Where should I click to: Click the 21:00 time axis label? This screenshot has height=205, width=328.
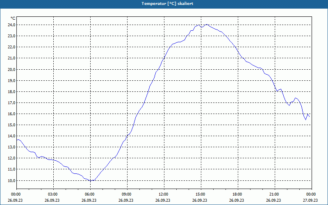[275, 194]
